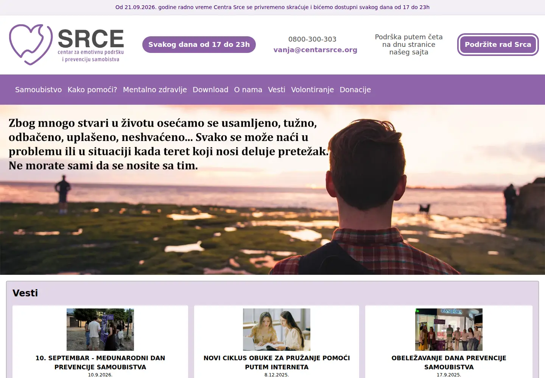This screenshot has height=378, width=545.
Task: Open NOVI CIKLUS OBUKE headline
Action: pos(277,363)
